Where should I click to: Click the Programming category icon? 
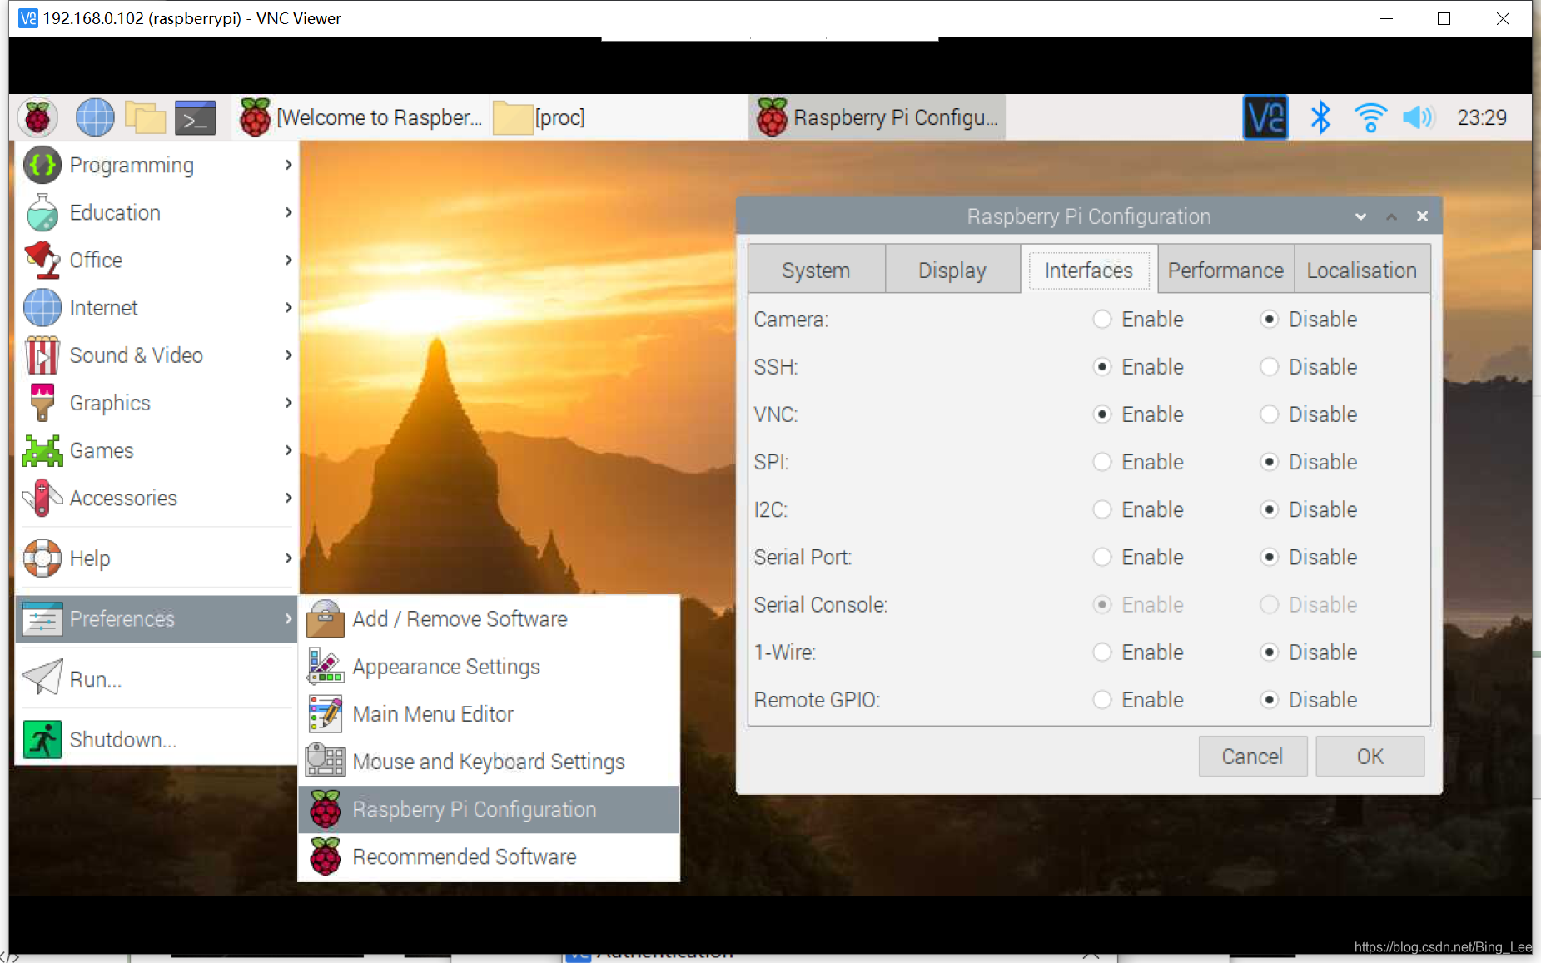(x=42, y=165)
